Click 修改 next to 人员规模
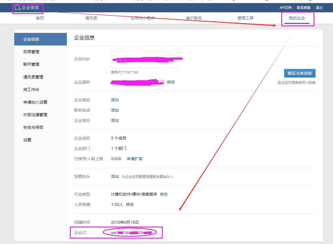Screen dimensions: 333x244 click(130, 205)
